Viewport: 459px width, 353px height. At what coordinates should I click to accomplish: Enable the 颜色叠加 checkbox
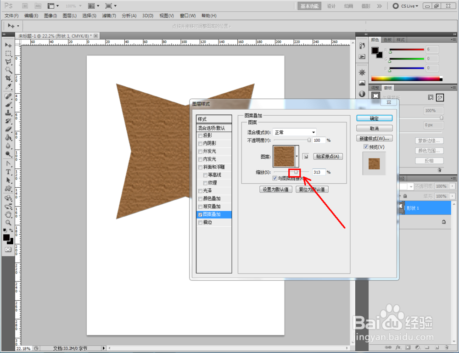(x=200, y=199)
